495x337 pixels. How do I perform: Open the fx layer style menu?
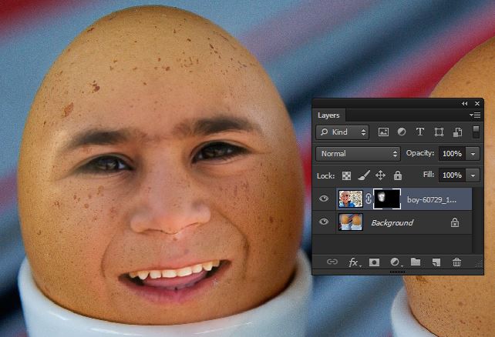click(354, 262)
